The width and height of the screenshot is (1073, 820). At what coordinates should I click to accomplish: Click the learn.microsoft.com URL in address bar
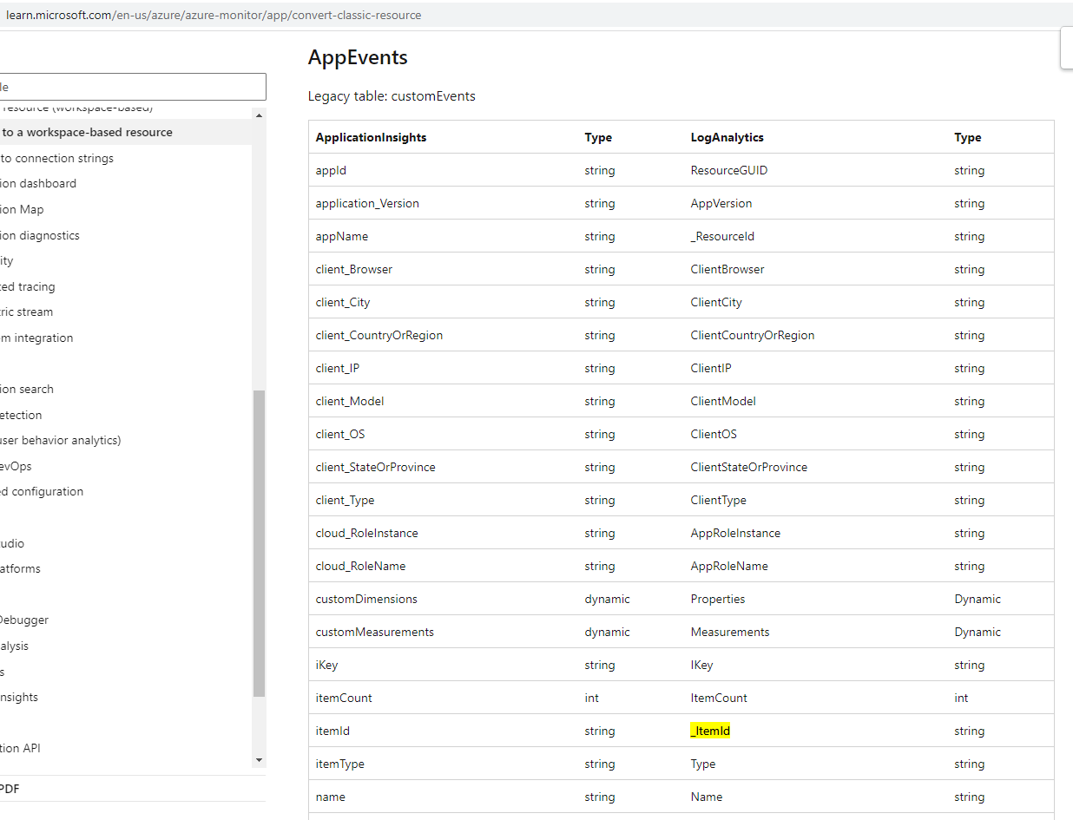coord(214,15)
